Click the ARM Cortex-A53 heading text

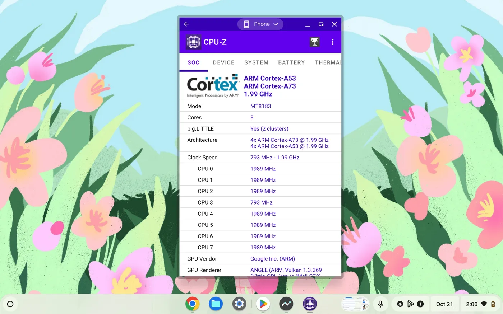[270, 78]
